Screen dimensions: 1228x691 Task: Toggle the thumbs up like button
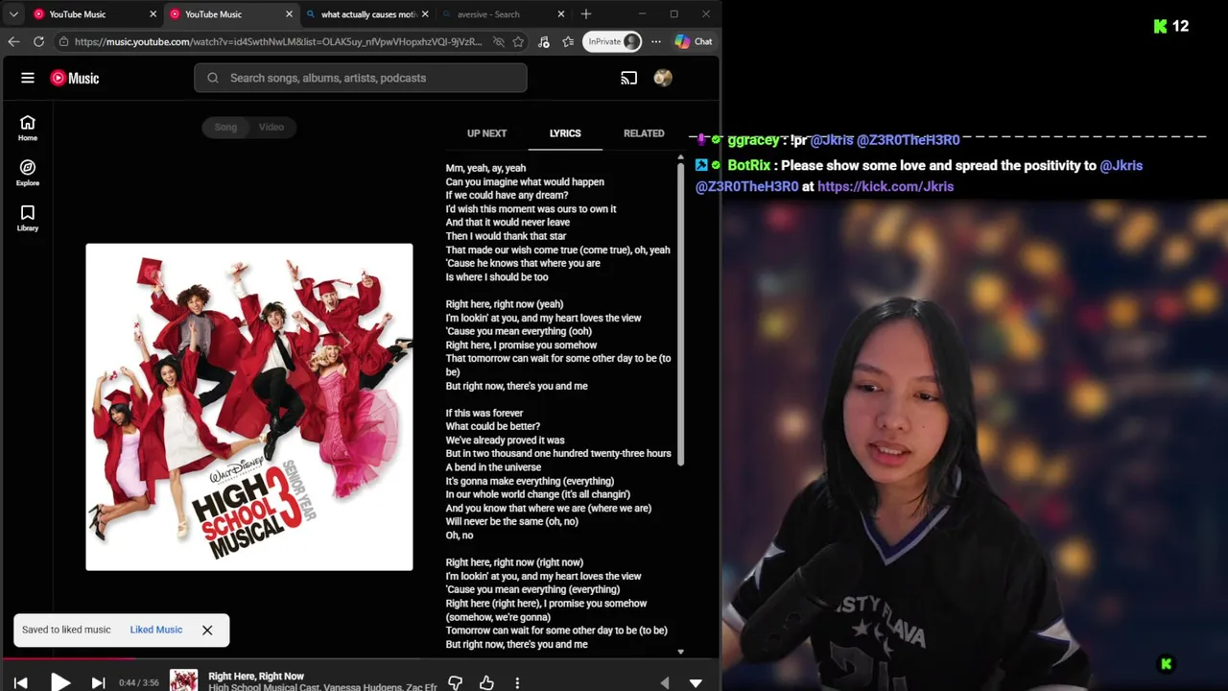coord(486,682)
